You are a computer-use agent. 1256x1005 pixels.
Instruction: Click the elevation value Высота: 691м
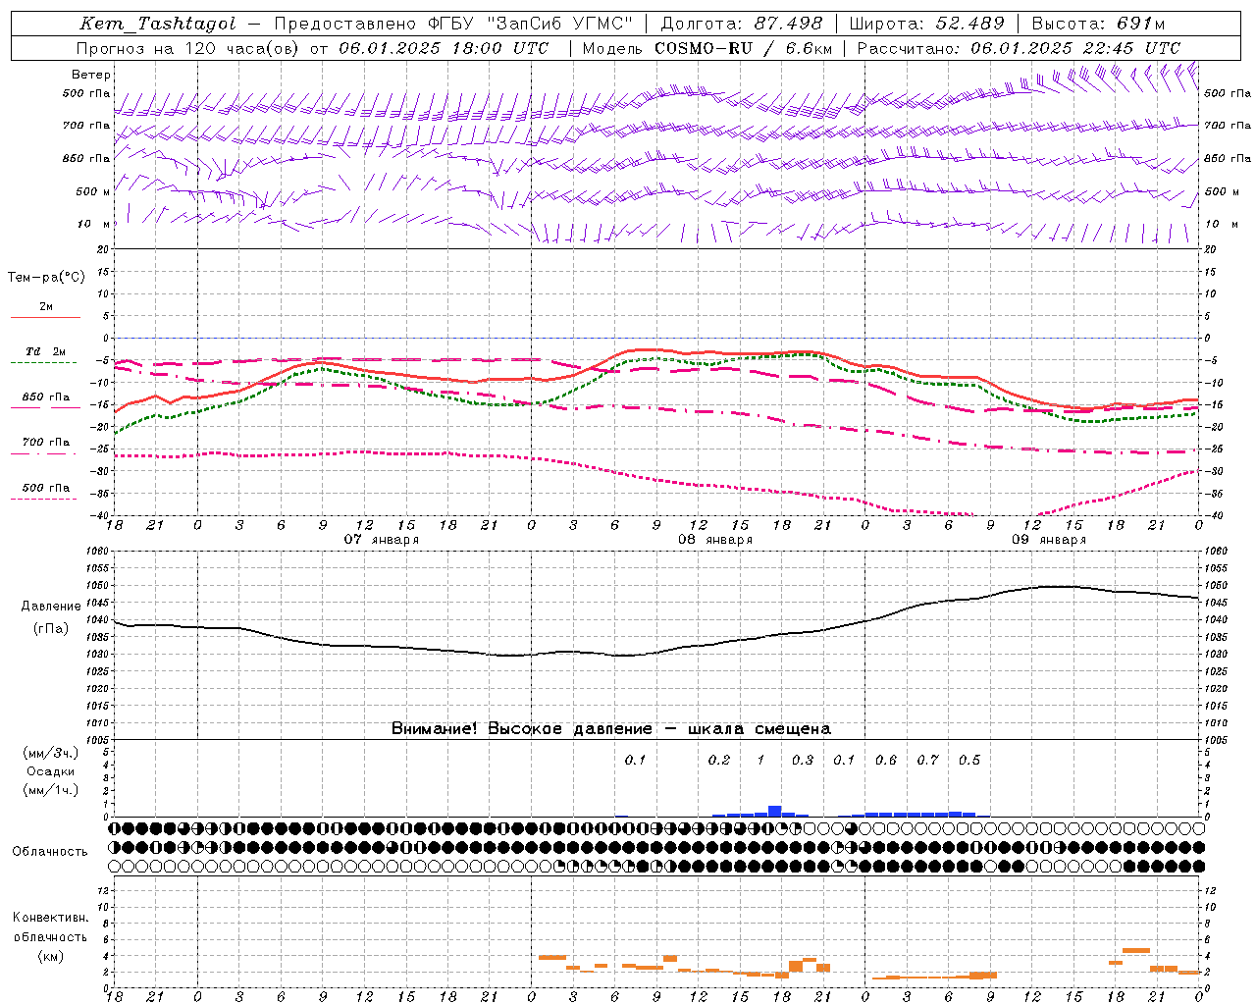click(x=1100, y=24)
